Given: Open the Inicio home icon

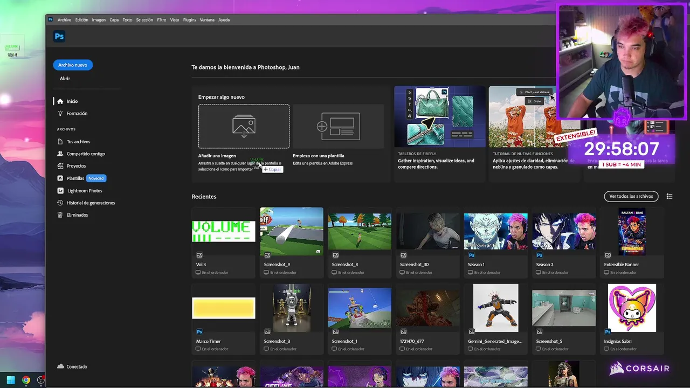Looking at the screenshot, I should coord(60,101).
